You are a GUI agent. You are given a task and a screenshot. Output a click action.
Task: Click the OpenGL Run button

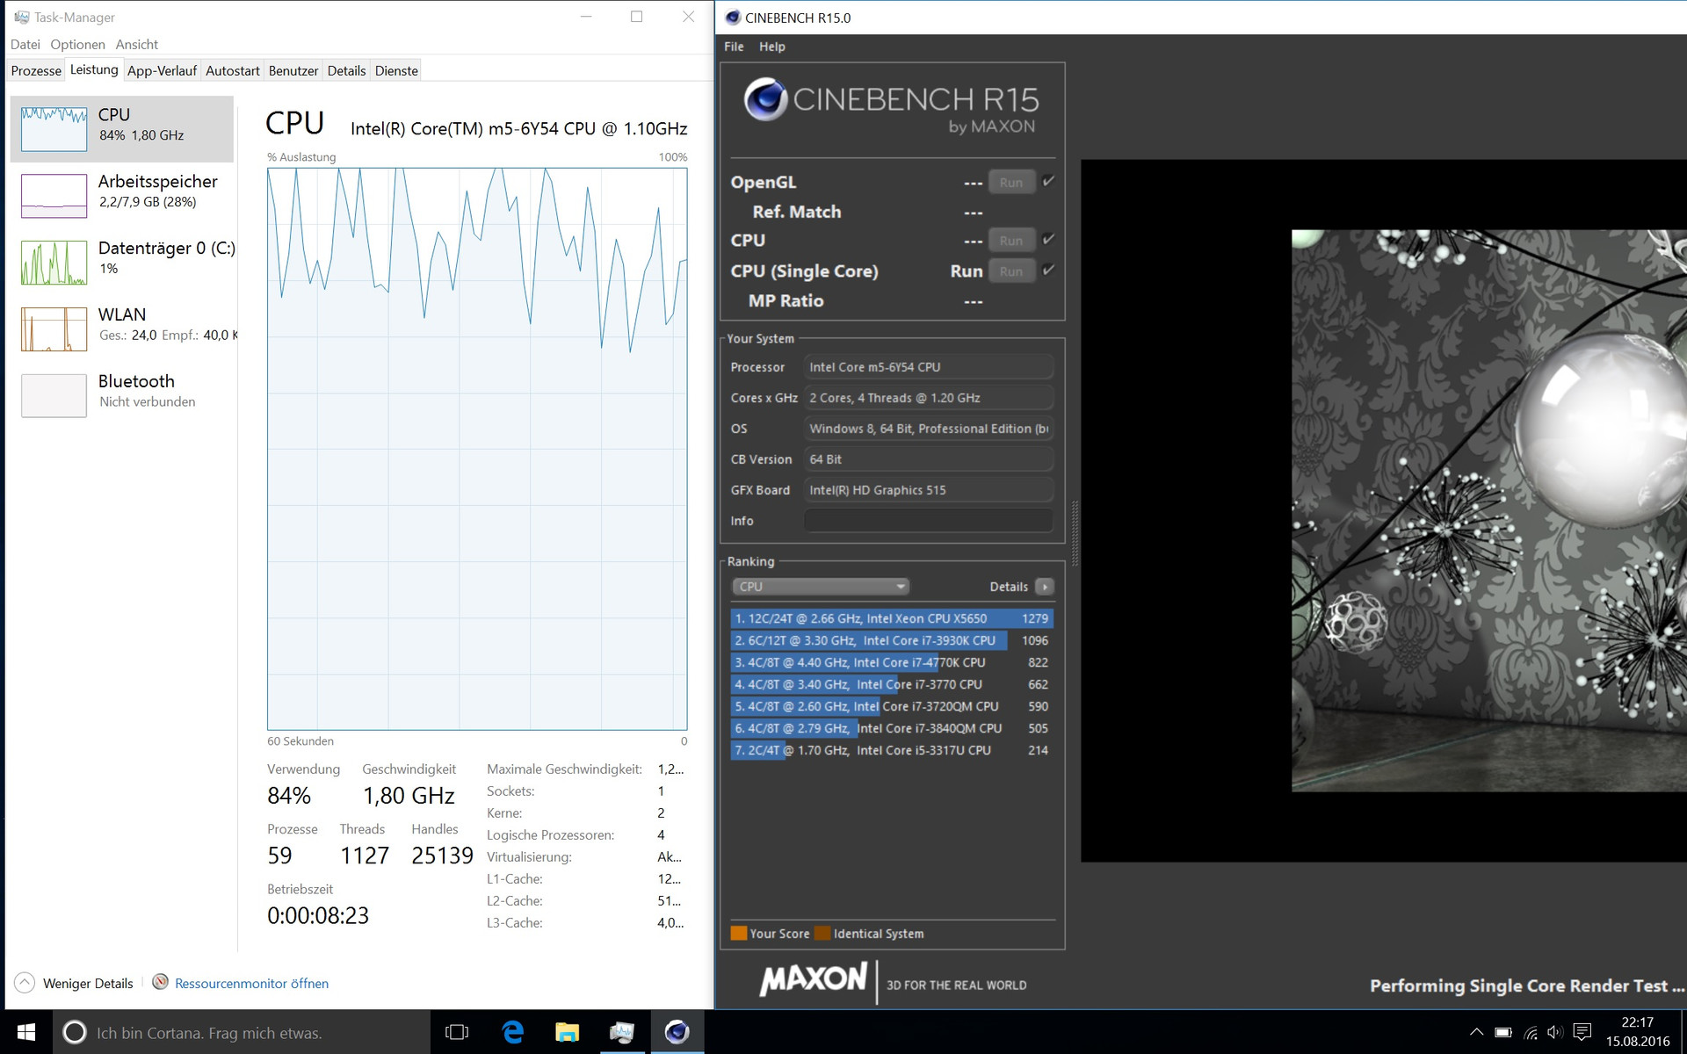click(x=1011, y=182)
